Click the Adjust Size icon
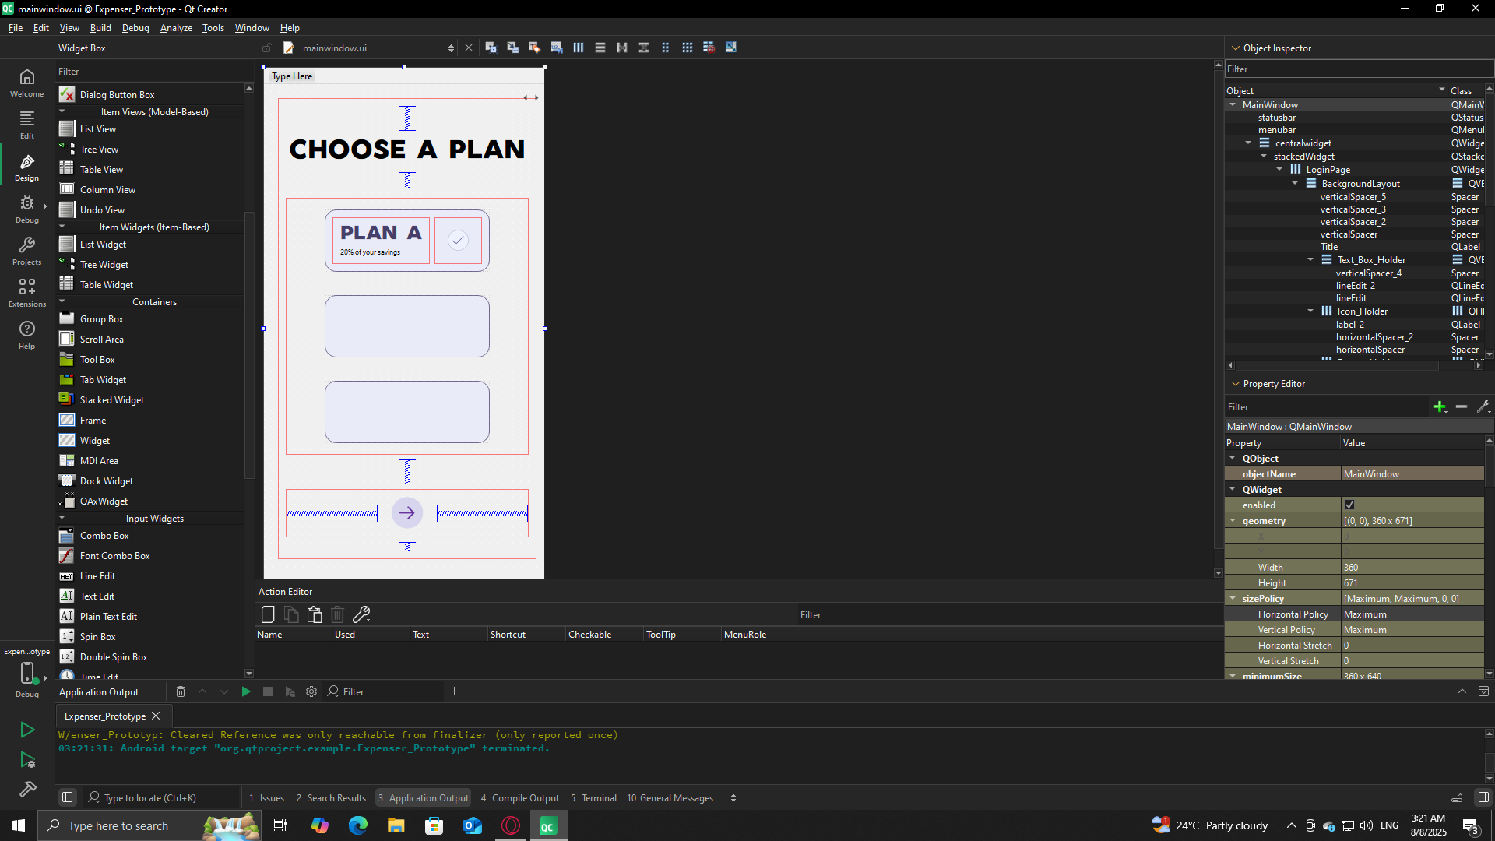Image resolution: width=1495 pixels, height=841 pixels. pyautogui.click(x=730, y=48)
